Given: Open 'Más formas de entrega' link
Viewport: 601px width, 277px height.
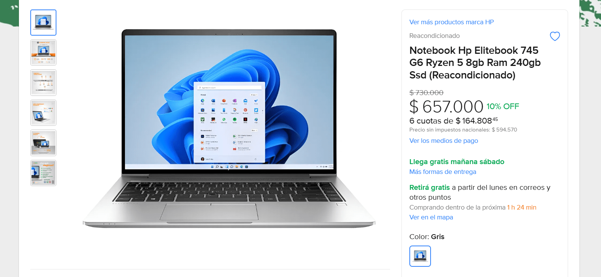Looking at the screenshot, I should [443, 172].
